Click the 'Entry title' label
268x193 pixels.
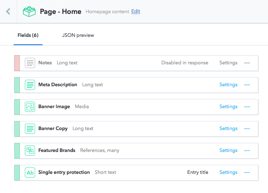coord(198,172)
